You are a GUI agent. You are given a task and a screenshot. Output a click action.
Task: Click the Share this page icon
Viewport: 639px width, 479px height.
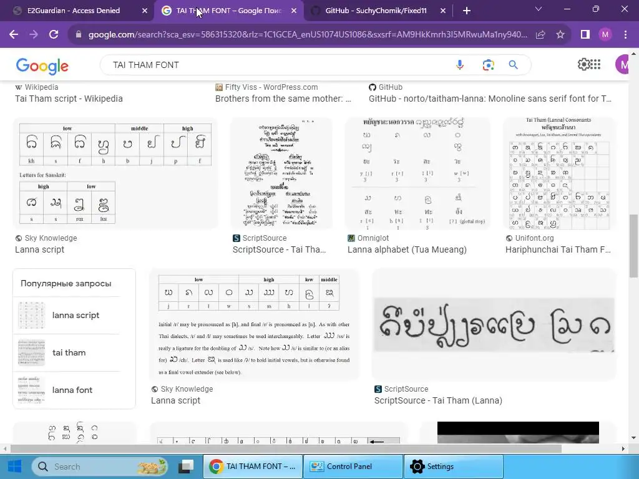540,35
